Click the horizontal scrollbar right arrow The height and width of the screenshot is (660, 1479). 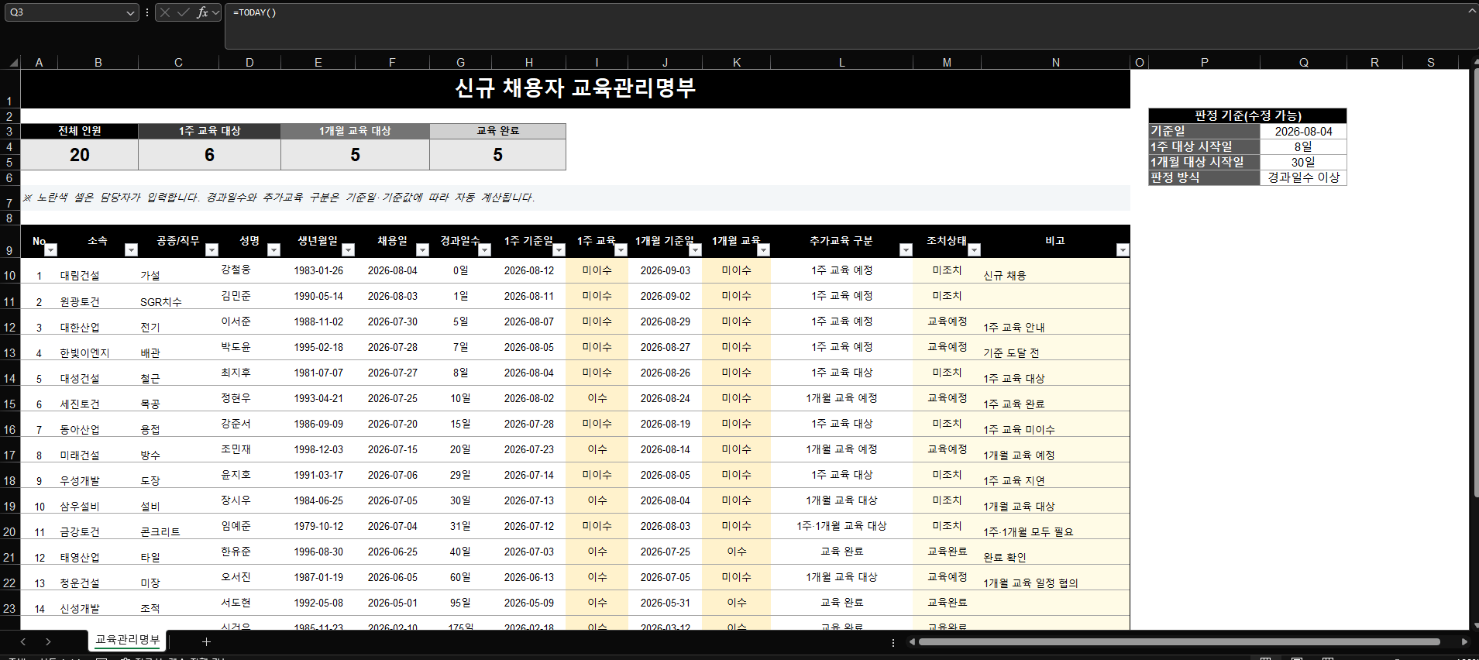(1464, 641)
